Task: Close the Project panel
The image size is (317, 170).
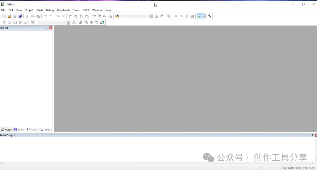Action: (x=51, y=28)
